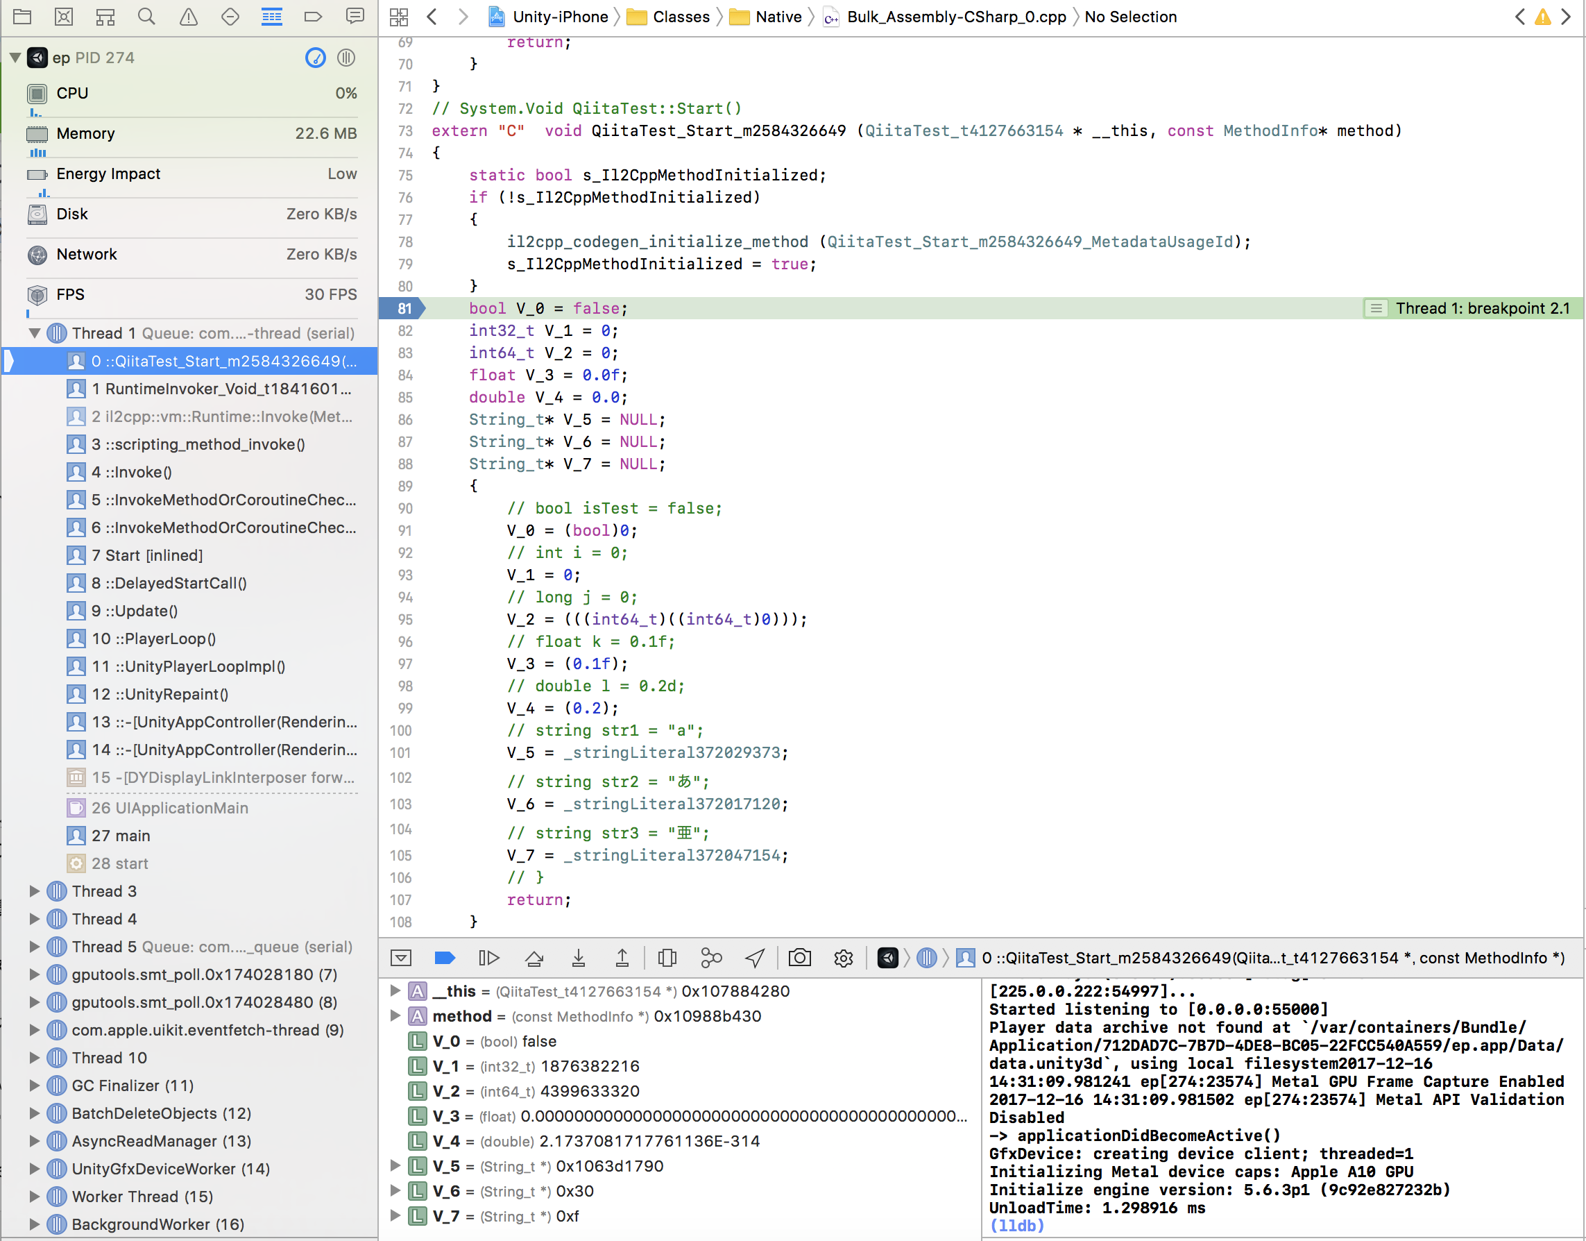Step out of the current function

click(x=622, y=959)
